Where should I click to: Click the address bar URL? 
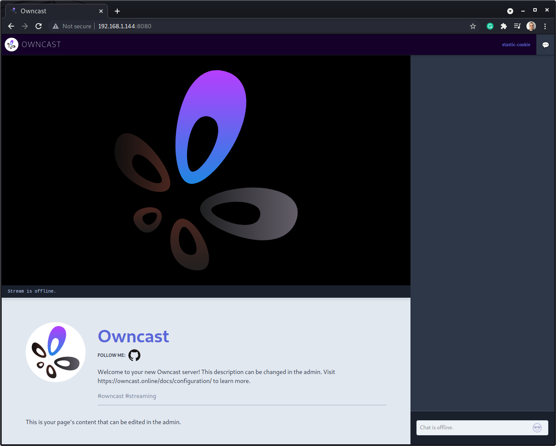point(125,26)
